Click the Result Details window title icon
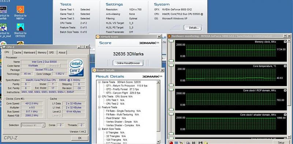The image size is (293, 144). 94,70
